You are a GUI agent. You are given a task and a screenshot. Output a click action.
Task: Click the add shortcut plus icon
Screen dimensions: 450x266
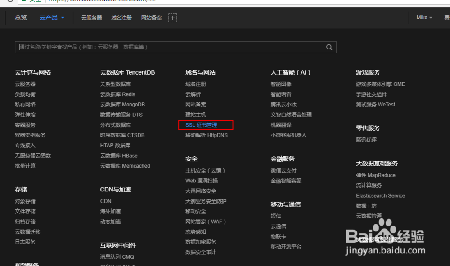172,18
